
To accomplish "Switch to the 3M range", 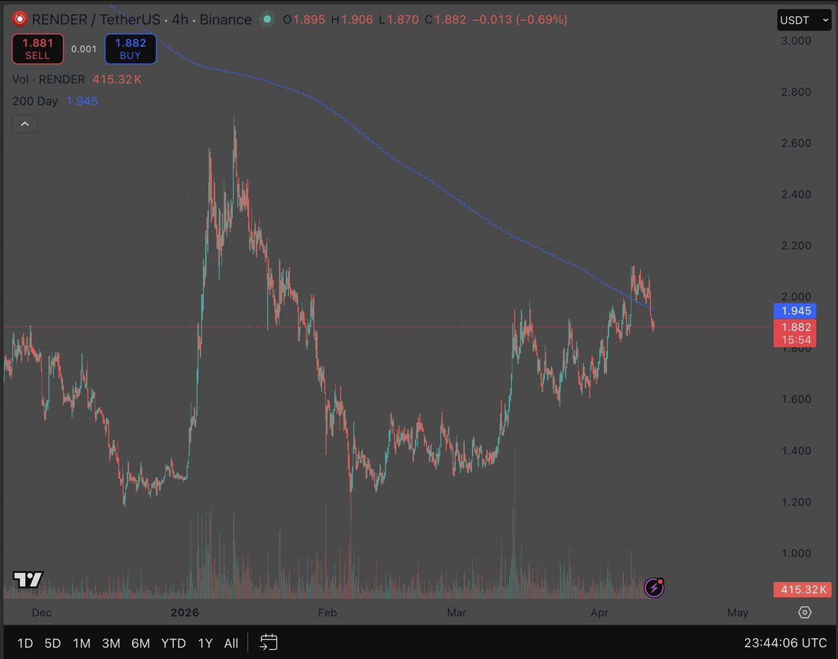I will coord(111,643).
